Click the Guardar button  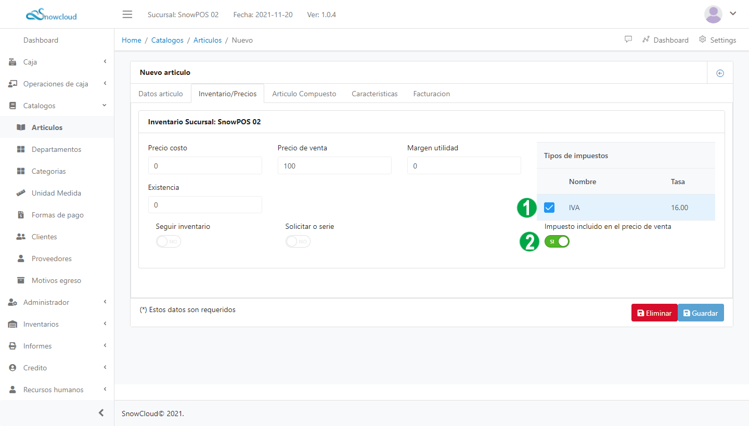tap(701, 313)
